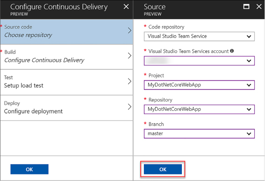The width and height of the screenshot is (265, 181).
Task: Select the Deploy Configure deployment step
Action: (x=66, y=108)
